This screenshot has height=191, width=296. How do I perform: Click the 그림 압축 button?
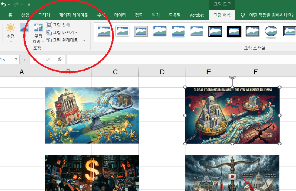(58, 25)
